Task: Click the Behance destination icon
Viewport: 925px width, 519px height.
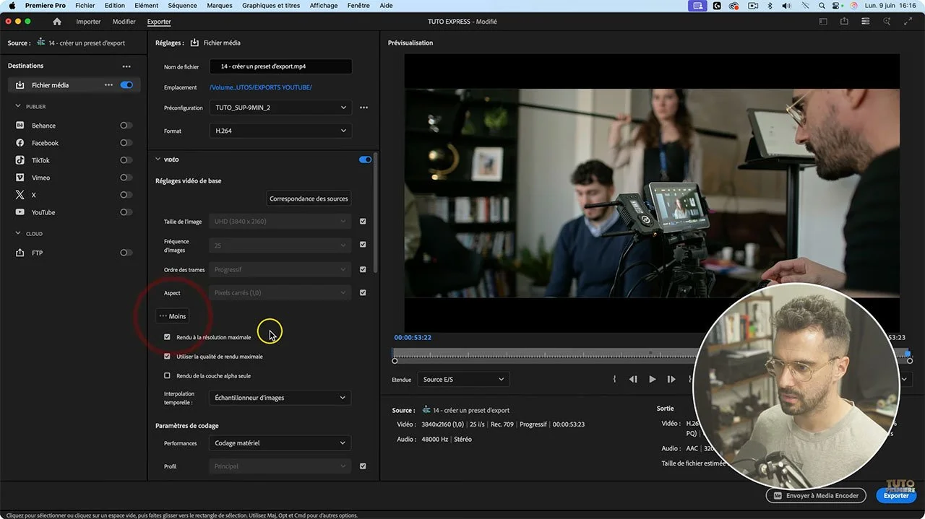Action: pyautogui.click(x=20, y=126)
